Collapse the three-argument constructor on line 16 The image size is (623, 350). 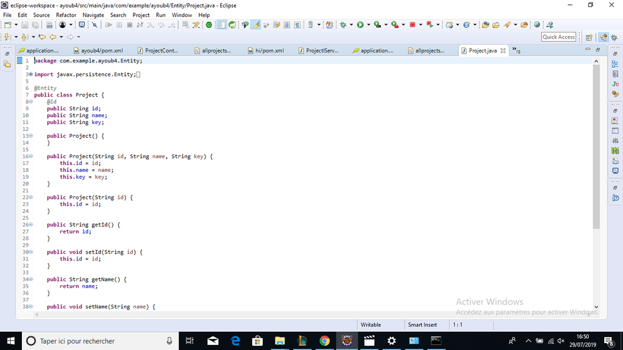click(x=31, y=156)
